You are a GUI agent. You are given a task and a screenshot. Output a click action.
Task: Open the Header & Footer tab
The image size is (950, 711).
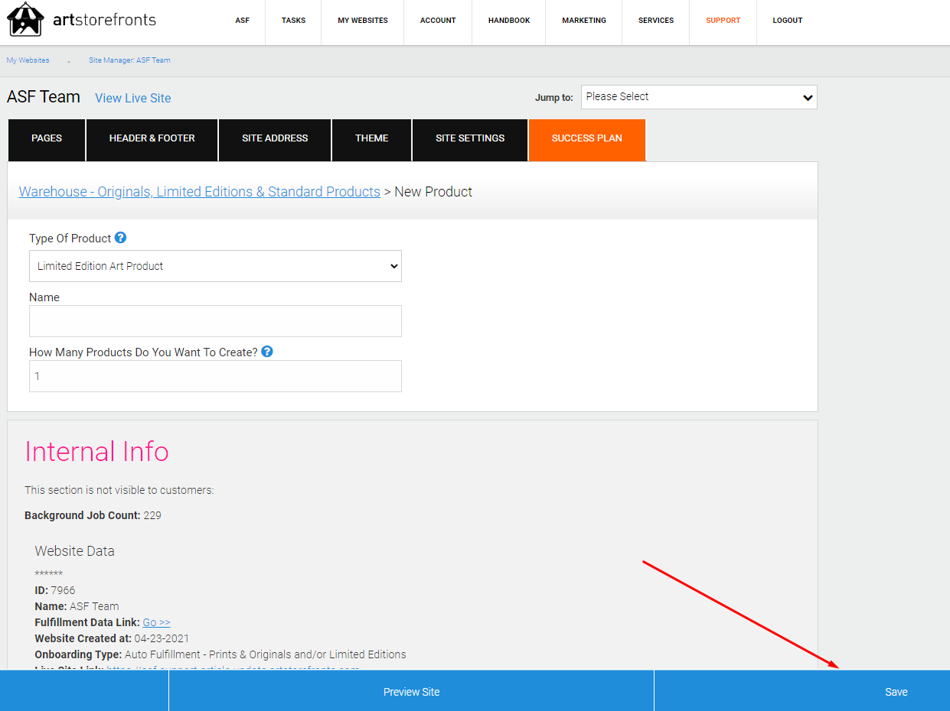click(152, 140)
